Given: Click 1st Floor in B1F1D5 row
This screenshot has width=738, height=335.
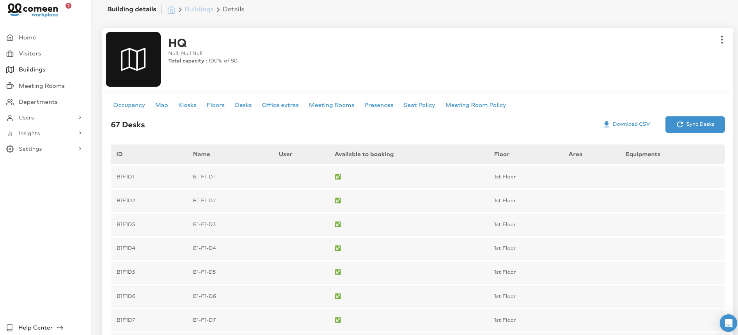Looking at the screenshot, I should point(505,272).
